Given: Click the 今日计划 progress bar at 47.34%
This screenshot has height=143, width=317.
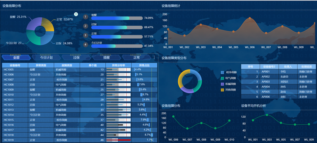Looking at the screenshot, I should click(x=117, y=46).
